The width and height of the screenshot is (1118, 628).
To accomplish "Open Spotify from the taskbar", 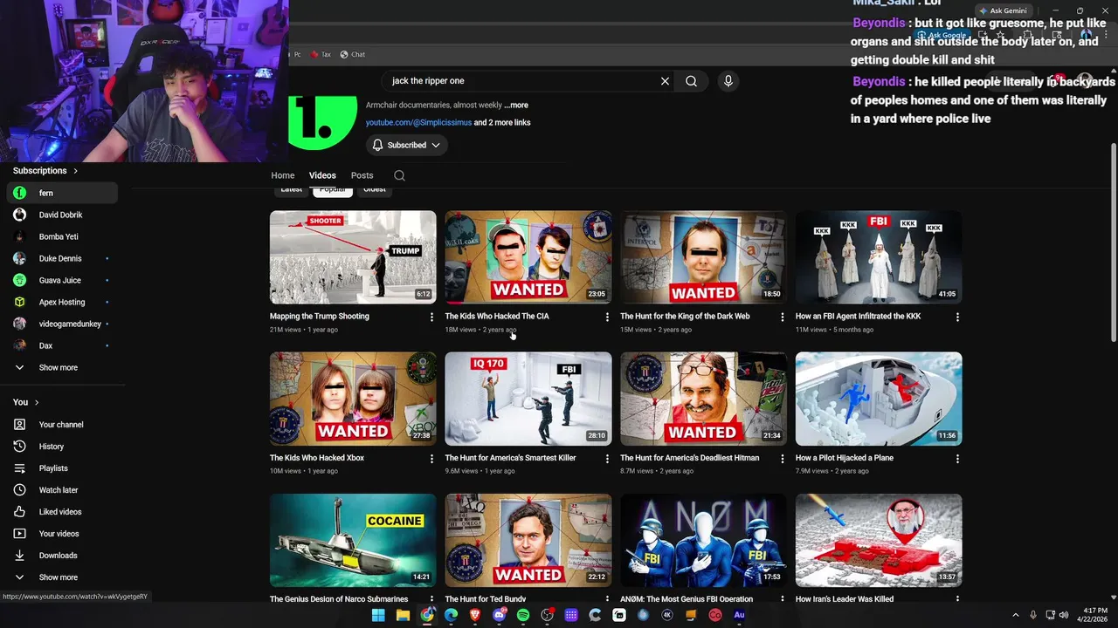I will click(523, 615).
